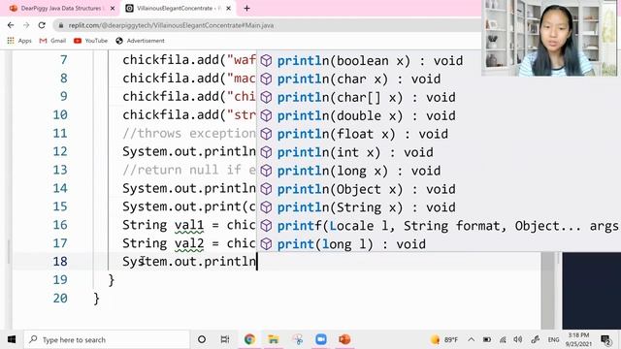Open Zoom from taskbar
The height and width of the screenshot is (349, 621).
(x=321, y=339)
